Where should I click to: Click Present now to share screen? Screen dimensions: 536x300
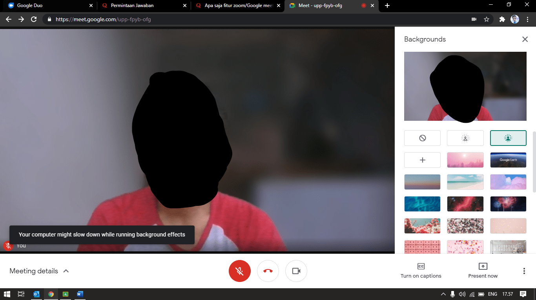[x=483, y=271]
